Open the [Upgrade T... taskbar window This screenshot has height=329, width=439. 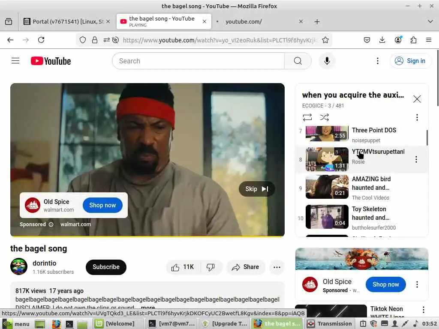point(225,324)
